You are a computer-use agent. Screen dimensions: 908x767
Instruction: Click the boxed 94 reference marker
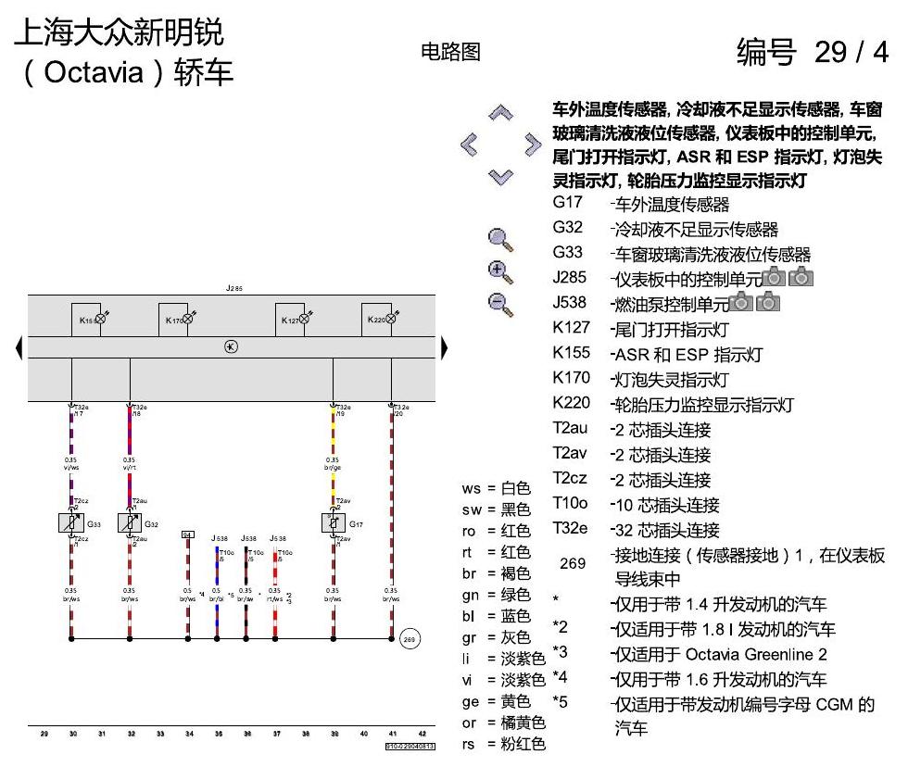click(187, 534)
